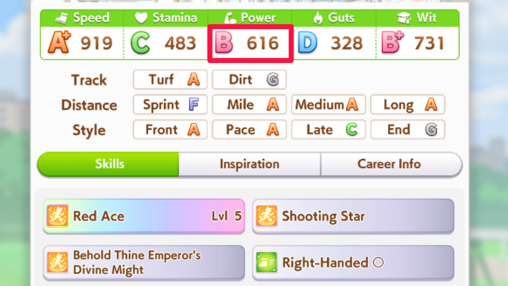This screenshot has height=286, width=508.
Task: Select the Late C style box
Action: click(x=328, y=130)
